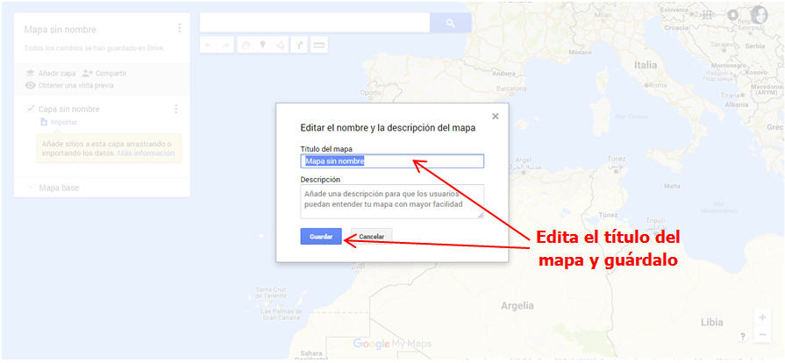Click the blue Guardar button

click(321, 237)
